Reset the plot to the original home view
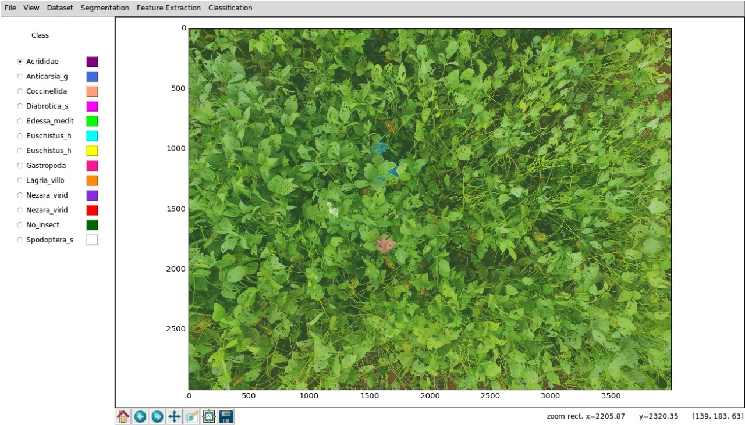Viewport: 745px width, 425px height. click(123, 416)
